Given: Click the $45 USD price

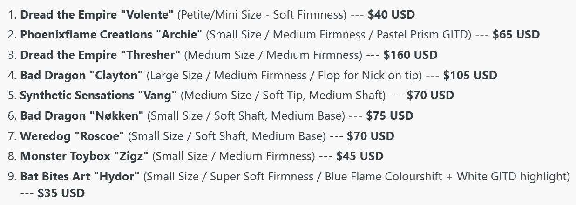Looking at the screenshot, I should coord(359,156).
